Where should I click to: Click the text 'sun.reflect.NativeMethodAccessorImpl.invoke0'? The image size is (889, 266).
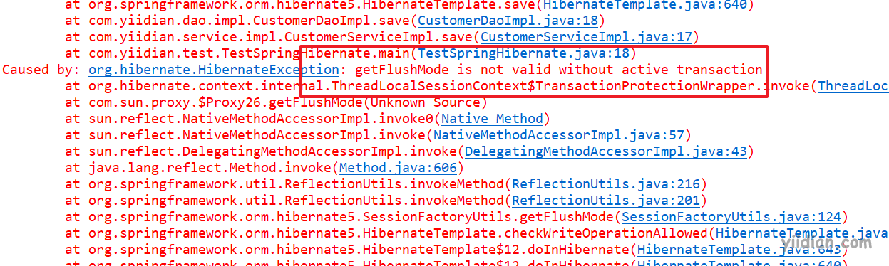pos(261,119)
